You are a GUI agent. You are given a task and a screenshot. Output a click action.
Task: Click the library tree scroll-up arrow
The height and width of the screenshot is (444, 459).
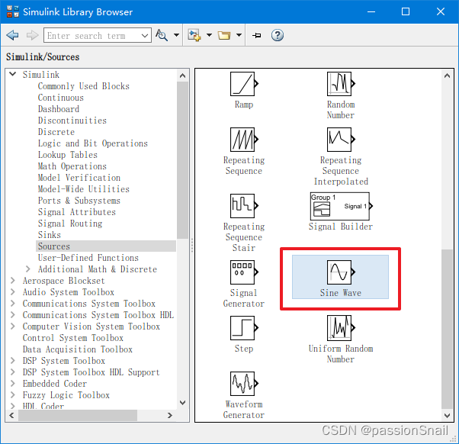point(182,76)
